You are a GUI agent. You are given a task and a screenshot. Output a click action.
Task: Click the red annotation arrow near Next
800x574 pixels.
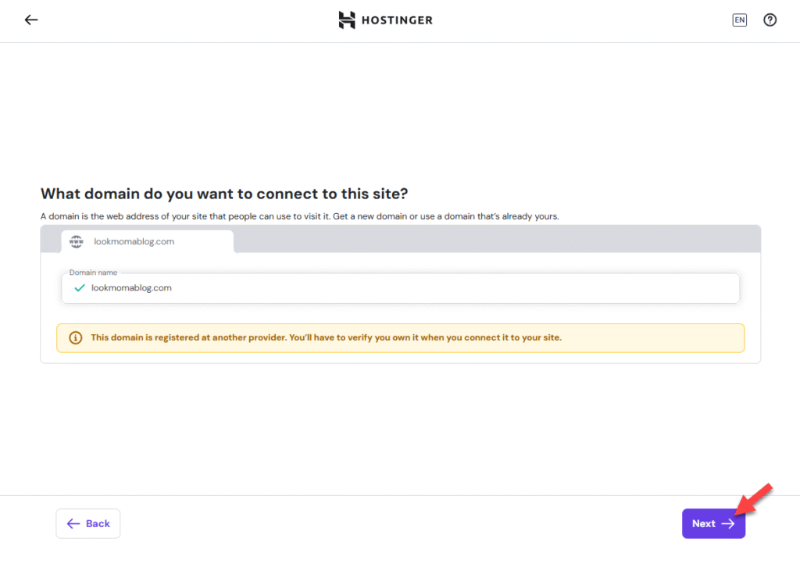click(x=756, y=498)
